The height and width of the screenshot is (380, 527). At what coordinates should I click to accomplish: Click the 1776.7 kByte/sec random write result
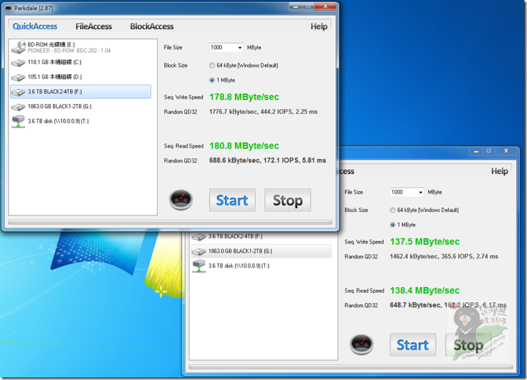click(263, 112)
